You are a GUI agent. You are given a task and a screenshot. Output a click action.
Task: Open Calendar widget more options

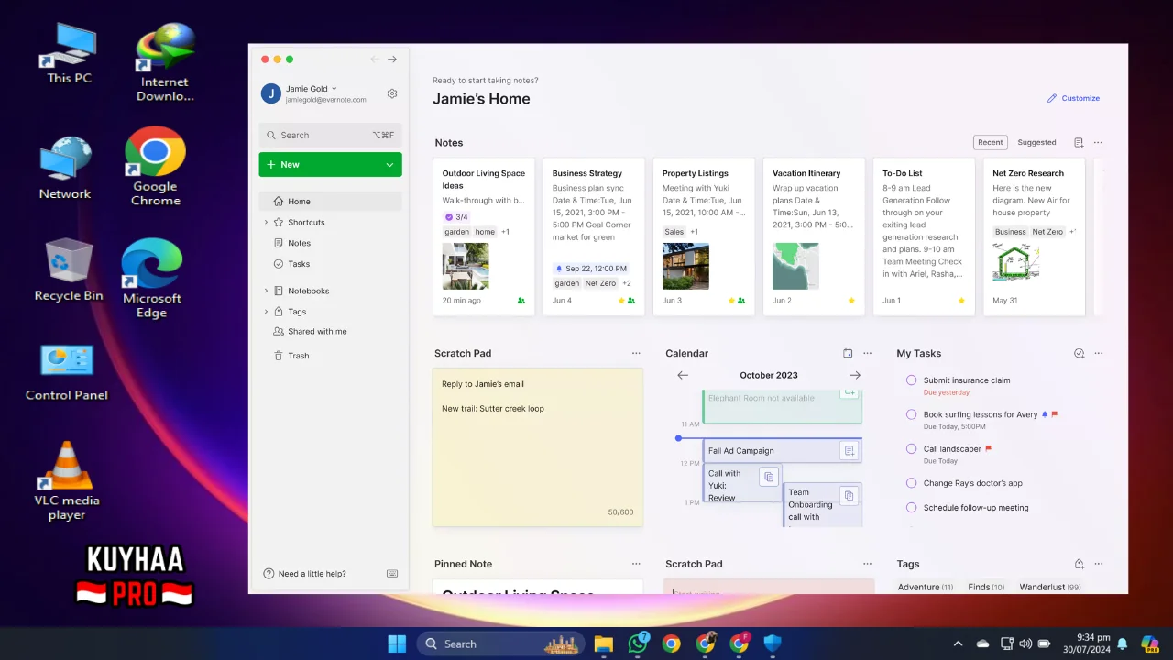click(867, 353)
